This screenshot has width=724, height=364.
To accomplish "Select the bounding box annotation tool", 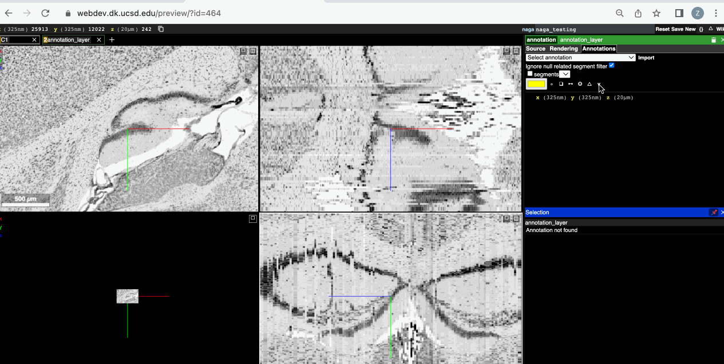I will [x=561, y=84].
